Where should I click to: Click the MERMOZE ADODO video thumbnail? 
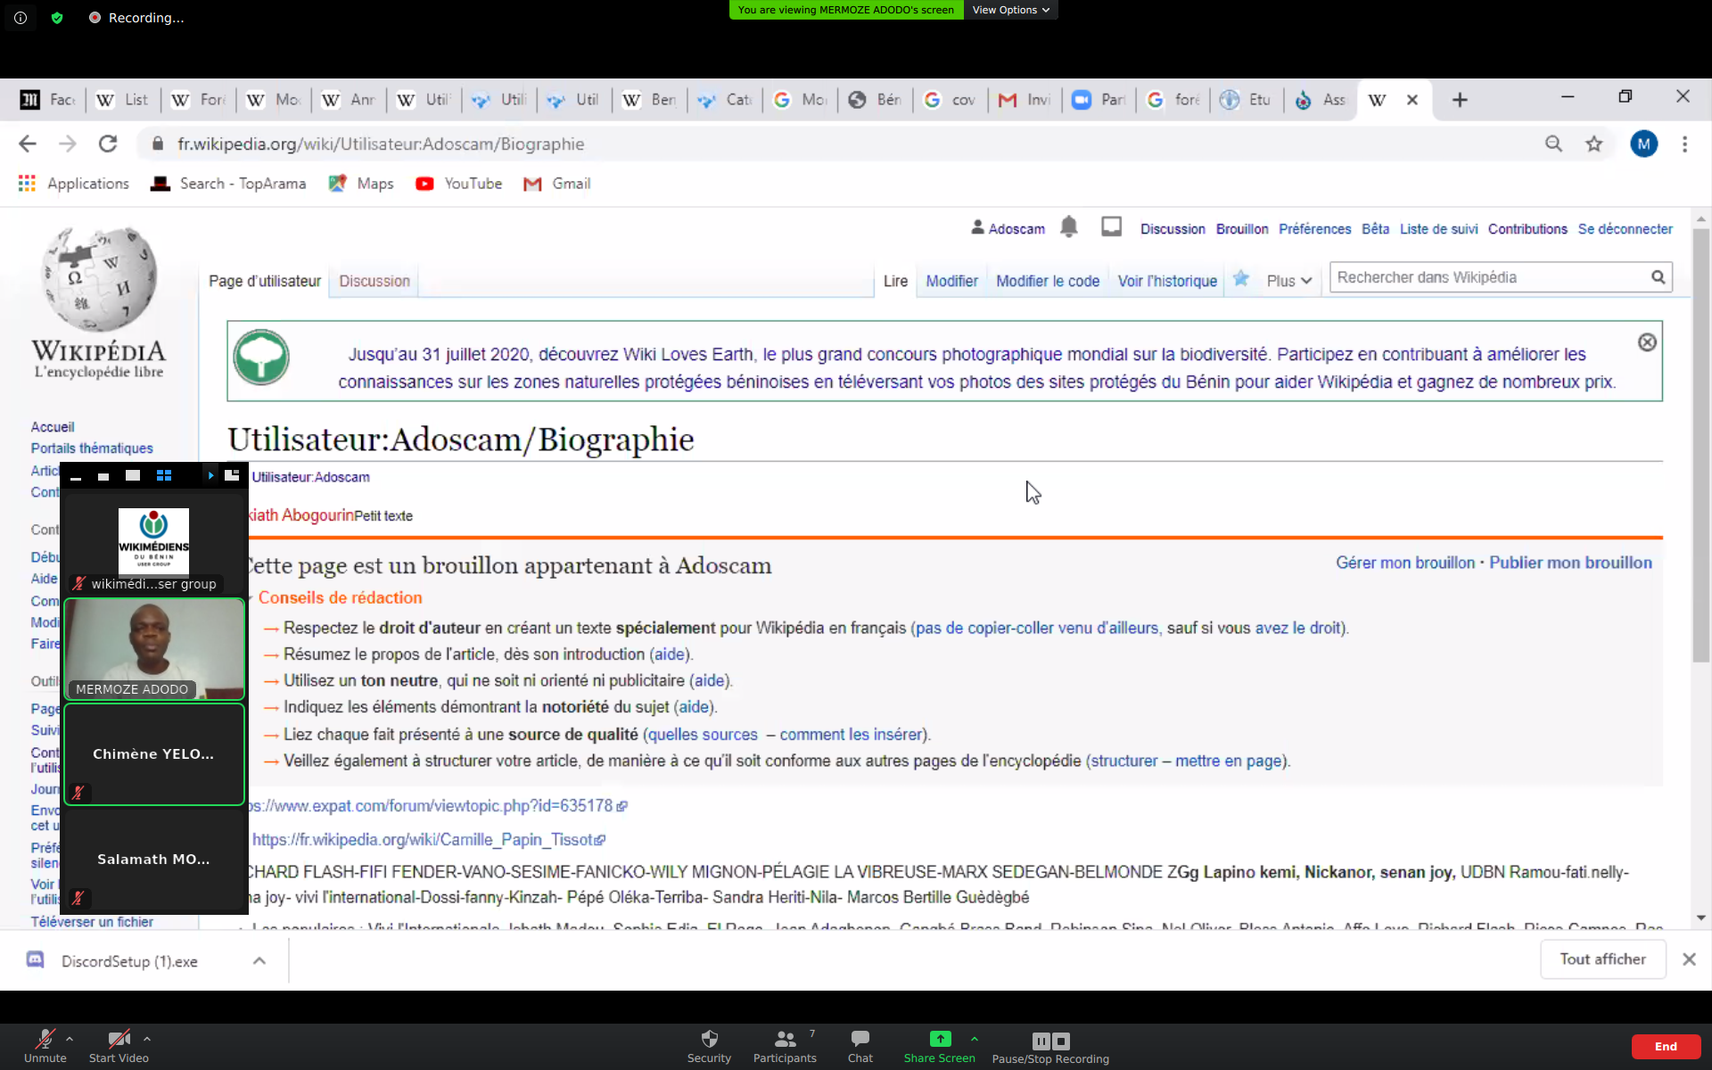point(154,648)
